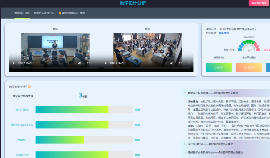Open more options on teacher video
This screenshot has height=158, width=270.
click(x=97, y=63)
